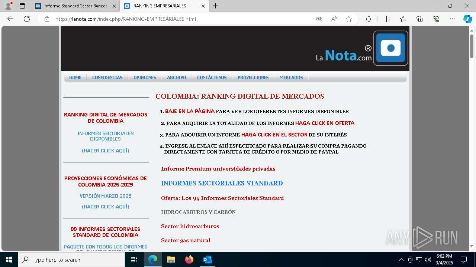Open the OPINIONES menu item

pos(145,78)
